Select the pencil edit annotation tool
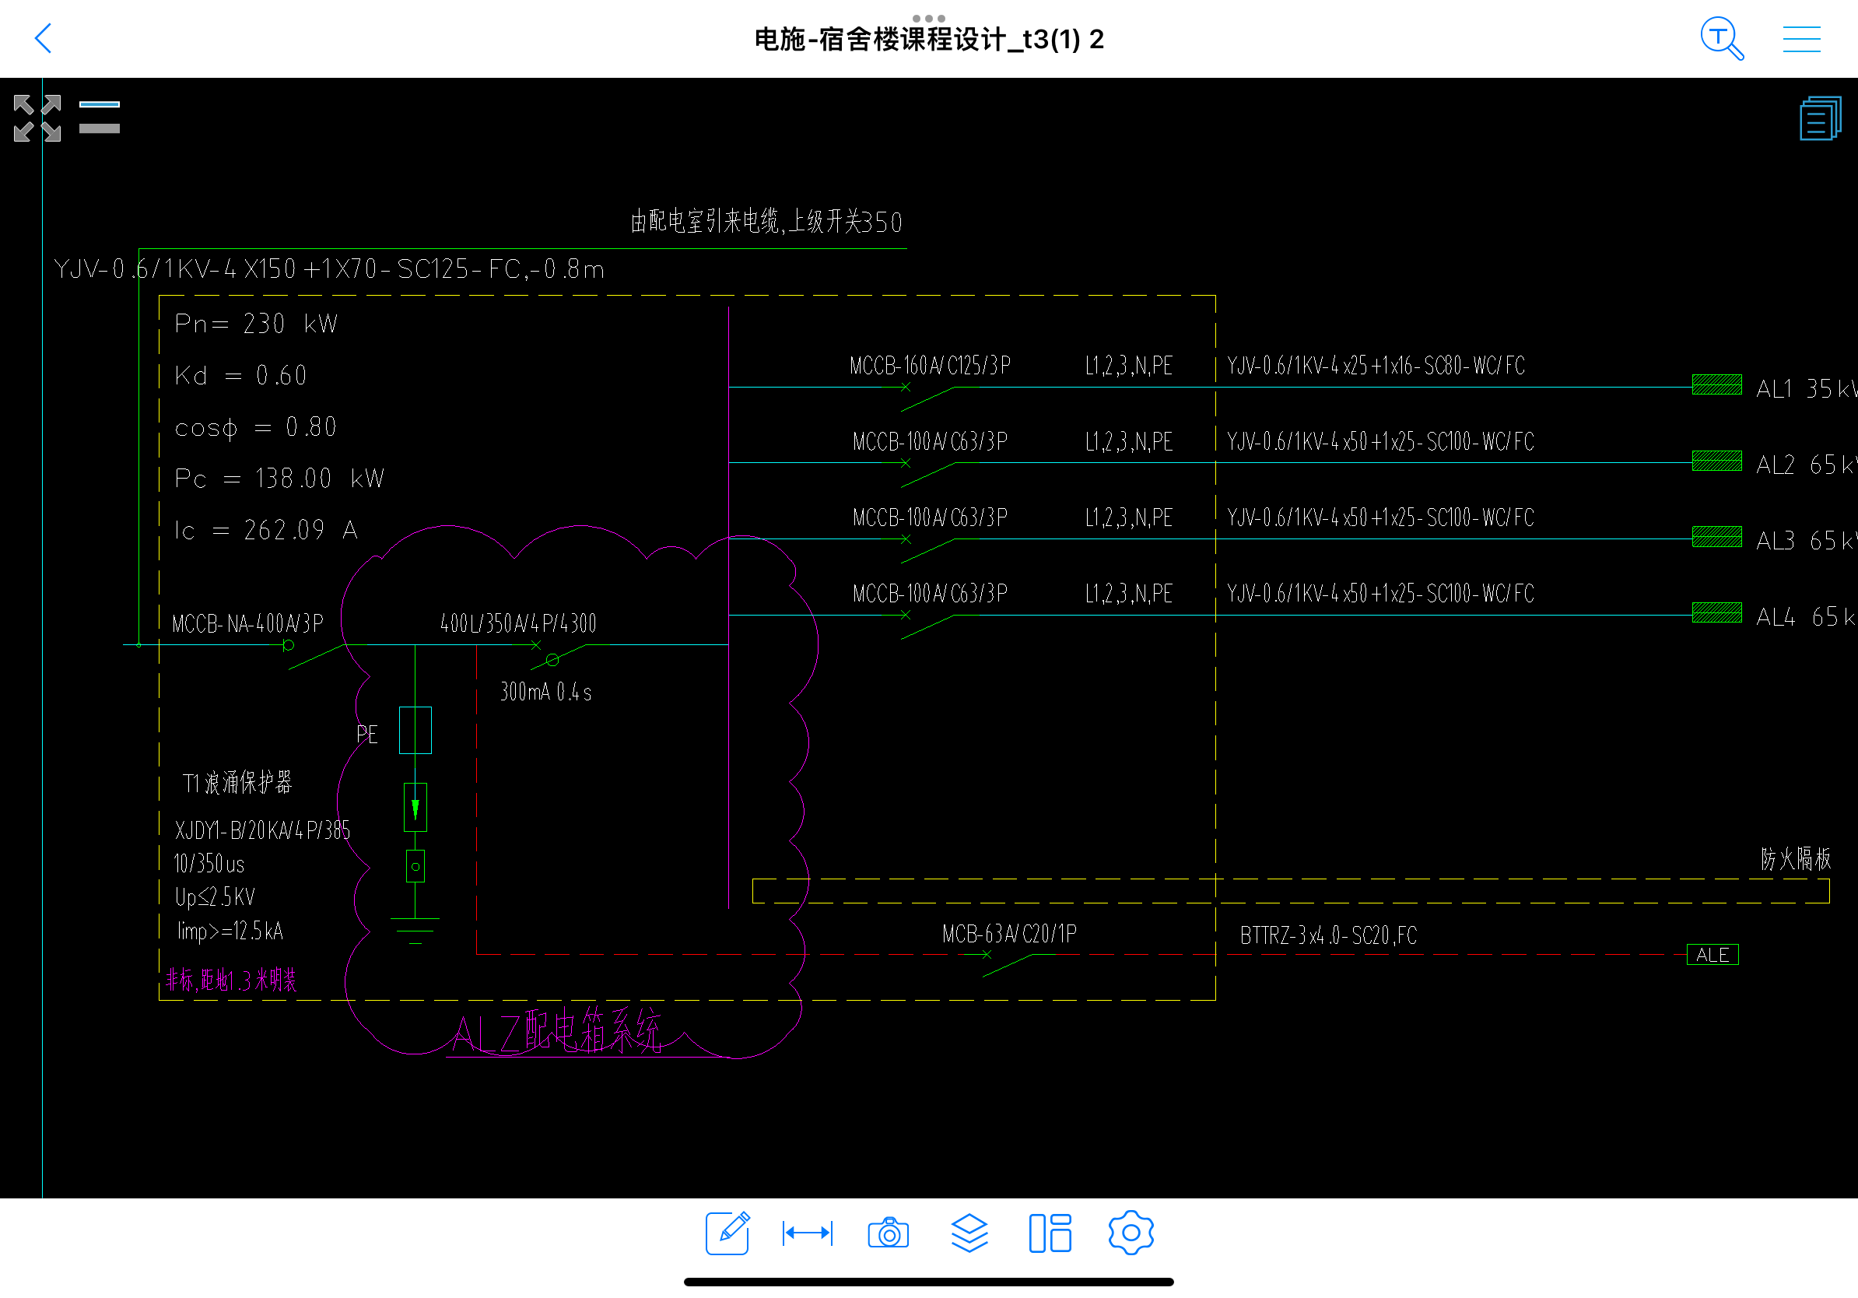The image size is (1858, 1298). [727, 1233]
